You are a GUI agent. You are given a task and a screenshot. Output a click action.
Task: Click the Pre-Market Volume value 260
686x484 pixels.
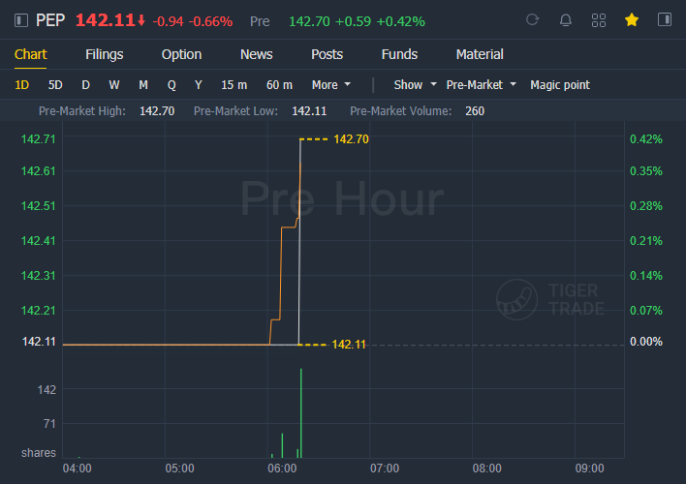point(475,111)
